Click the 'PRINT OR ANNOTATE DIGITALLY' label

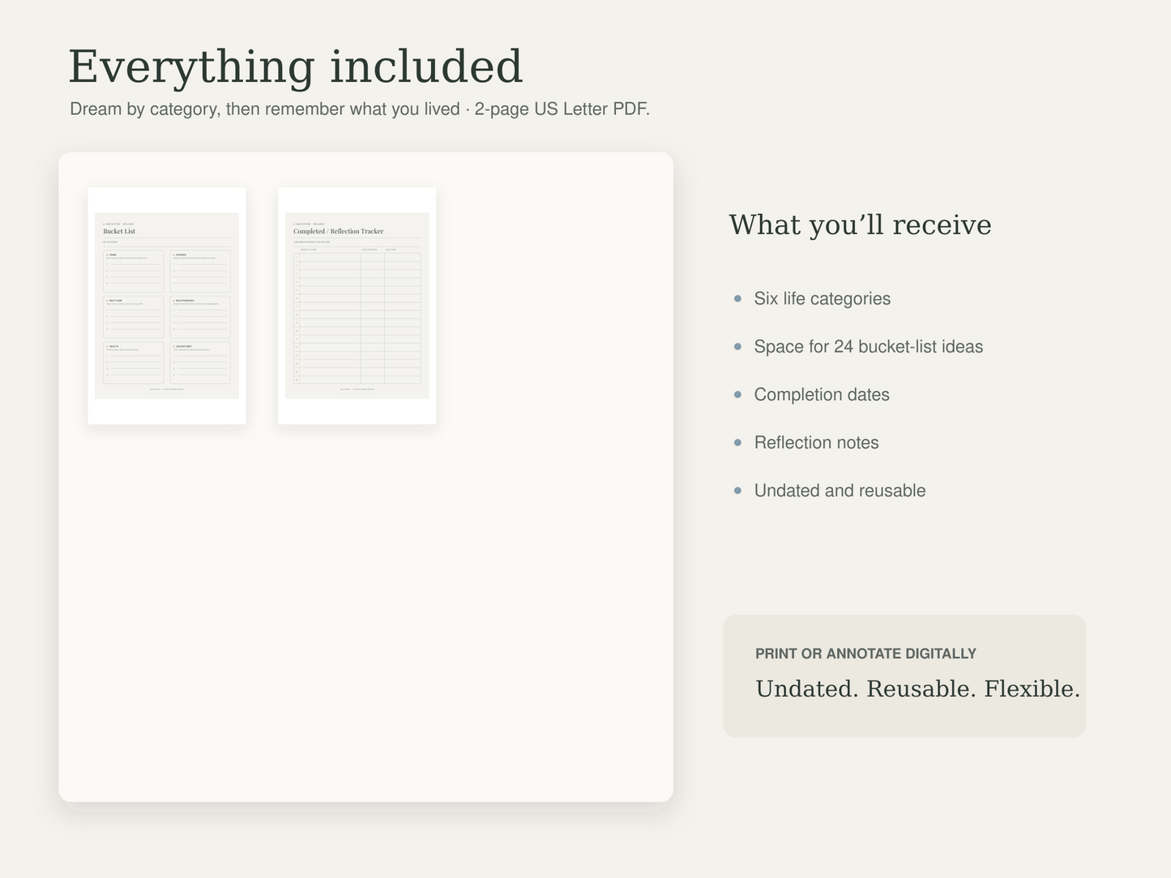click(x=865, y=653)
